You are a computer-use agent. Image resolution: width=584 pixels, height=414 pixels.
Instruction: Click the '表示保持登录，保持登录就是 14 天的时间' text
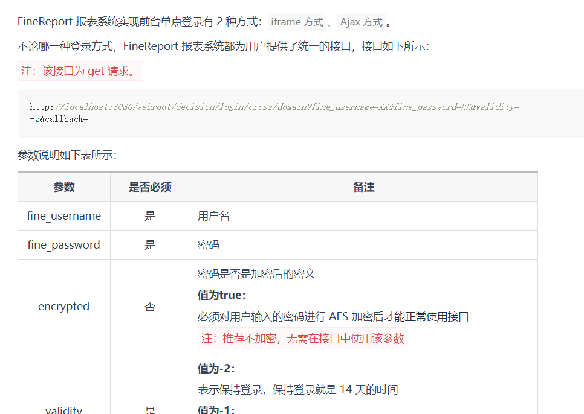coord(297,390)
